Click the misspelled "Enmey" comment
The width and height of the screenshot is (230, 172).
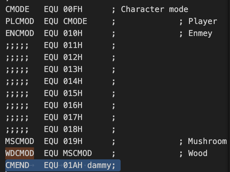pyautogui.click(x=200, y=33)
